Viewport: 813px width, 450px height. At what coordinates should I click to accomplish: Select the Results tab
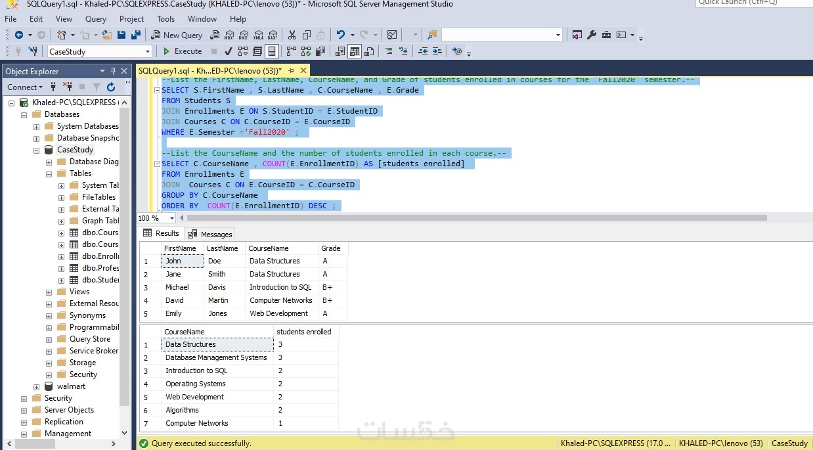[x=162, y=233]
